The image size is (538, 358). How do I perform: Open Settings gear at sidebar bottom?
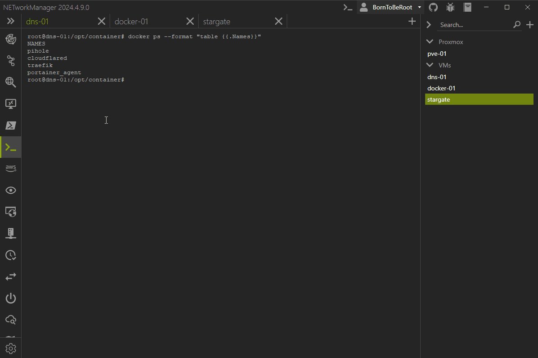point(11,349)
